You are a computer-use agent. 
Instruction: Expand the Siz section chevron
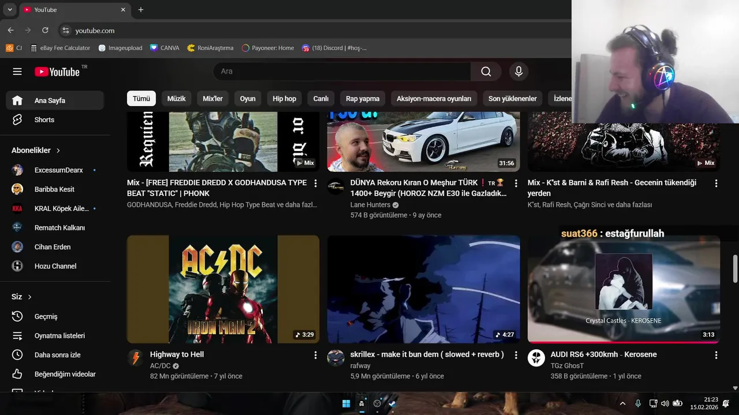[x=29, y=297]
